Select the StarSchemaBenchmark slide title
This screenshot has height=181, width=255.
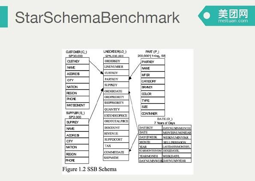click(97, 17)
